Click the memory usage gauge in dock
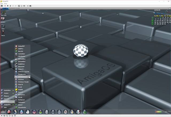171x117 pixels. (x=160, y=112)
